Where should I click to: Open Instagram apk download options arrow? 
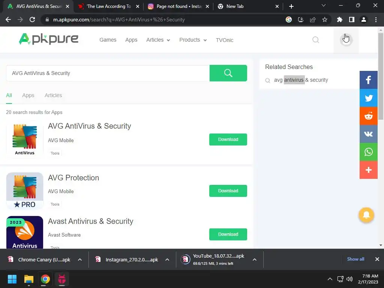coord(167,259)
